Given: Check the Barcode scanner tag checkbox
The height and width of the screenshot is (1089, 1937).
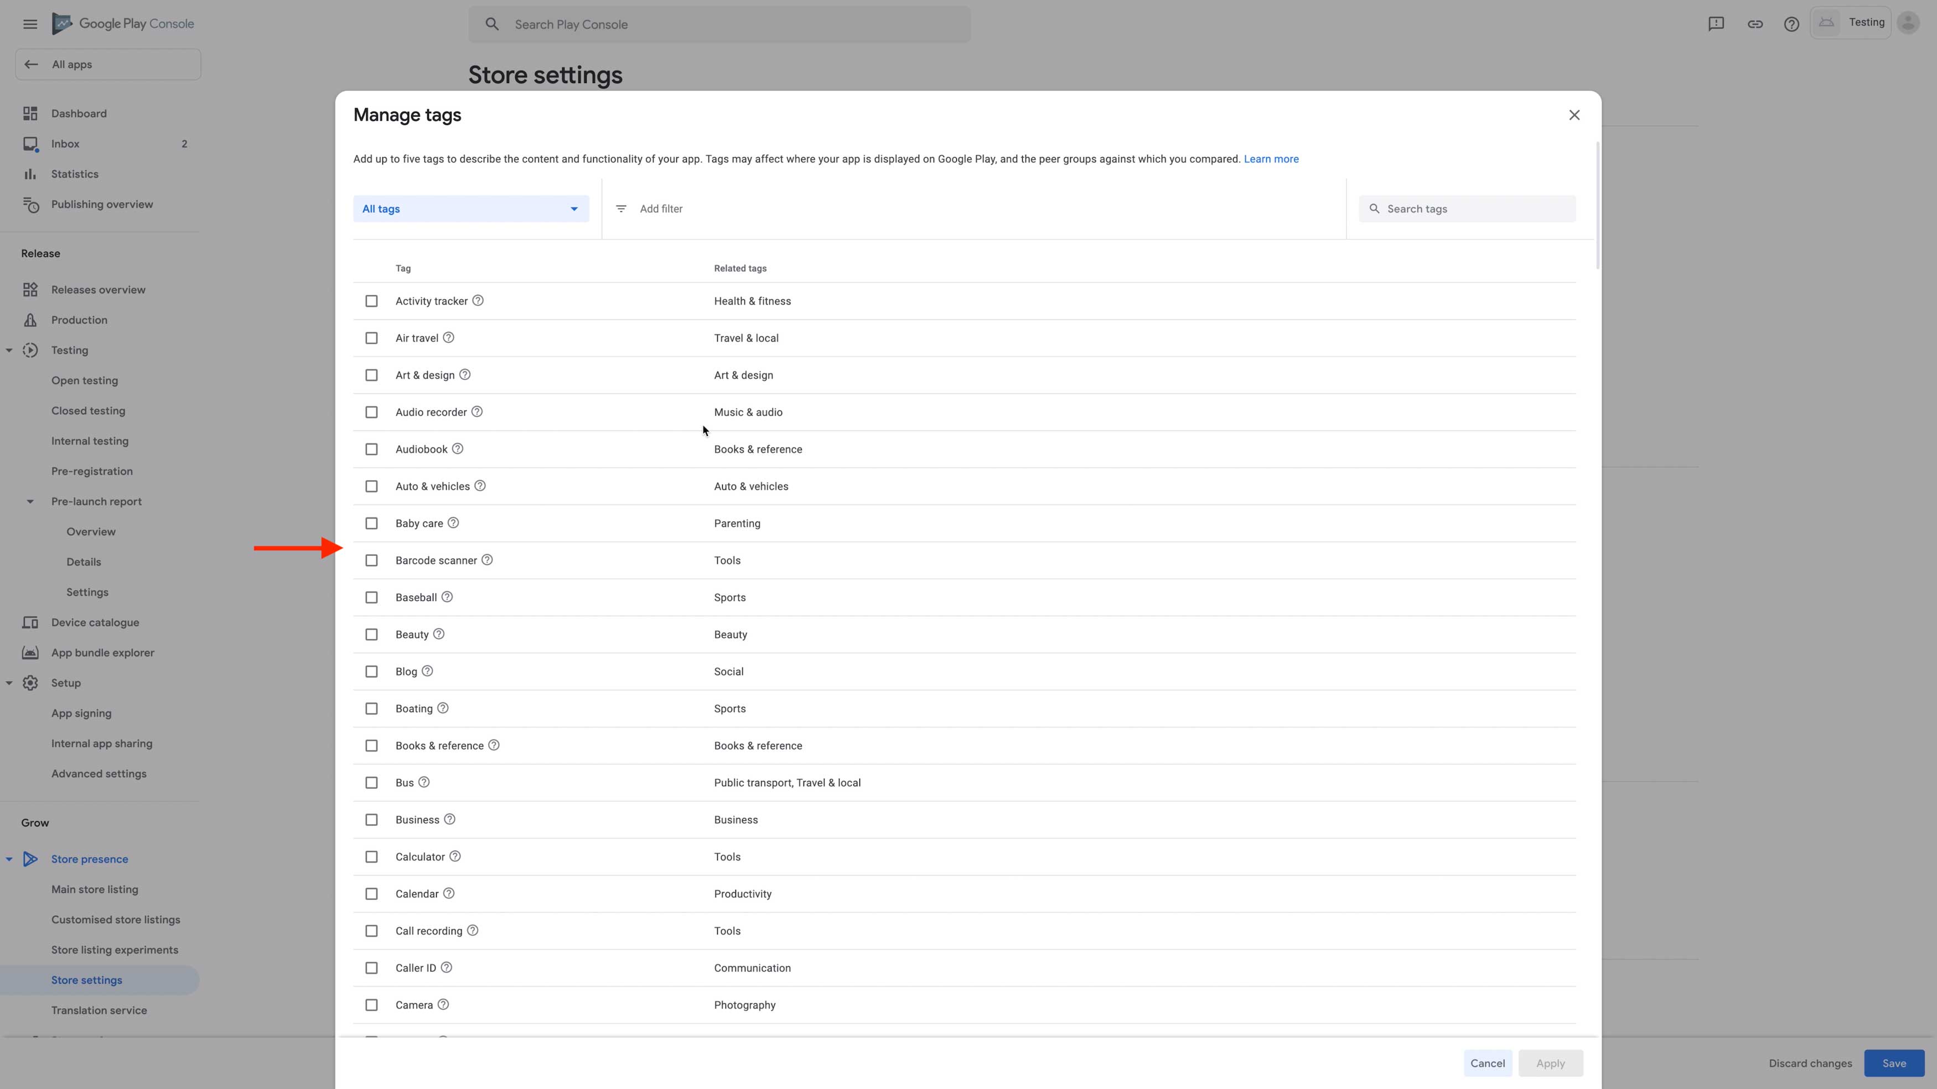Looking at the screenshot, I should point(371,561).
